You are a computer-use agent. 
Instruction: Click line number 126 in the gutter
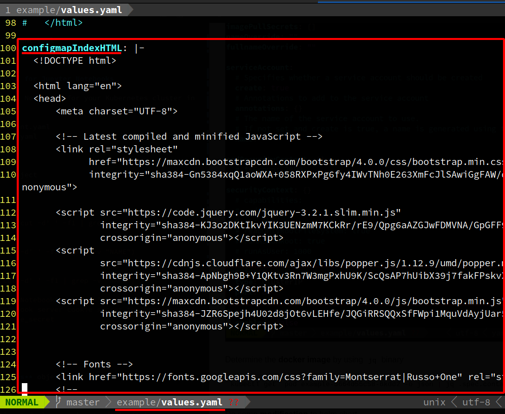(x=8, y=390)
